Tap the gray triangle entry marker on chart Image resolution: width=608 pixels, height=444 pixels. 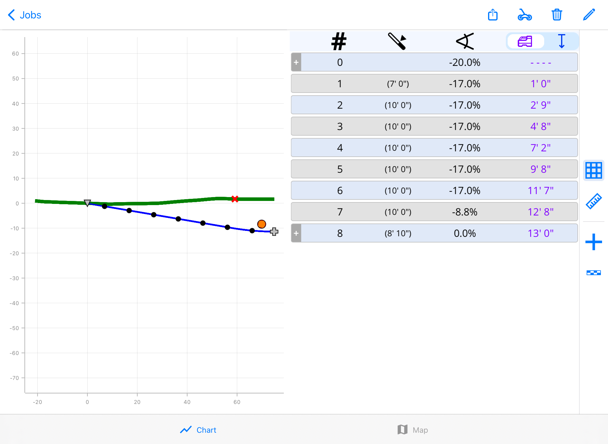point(87,203)
